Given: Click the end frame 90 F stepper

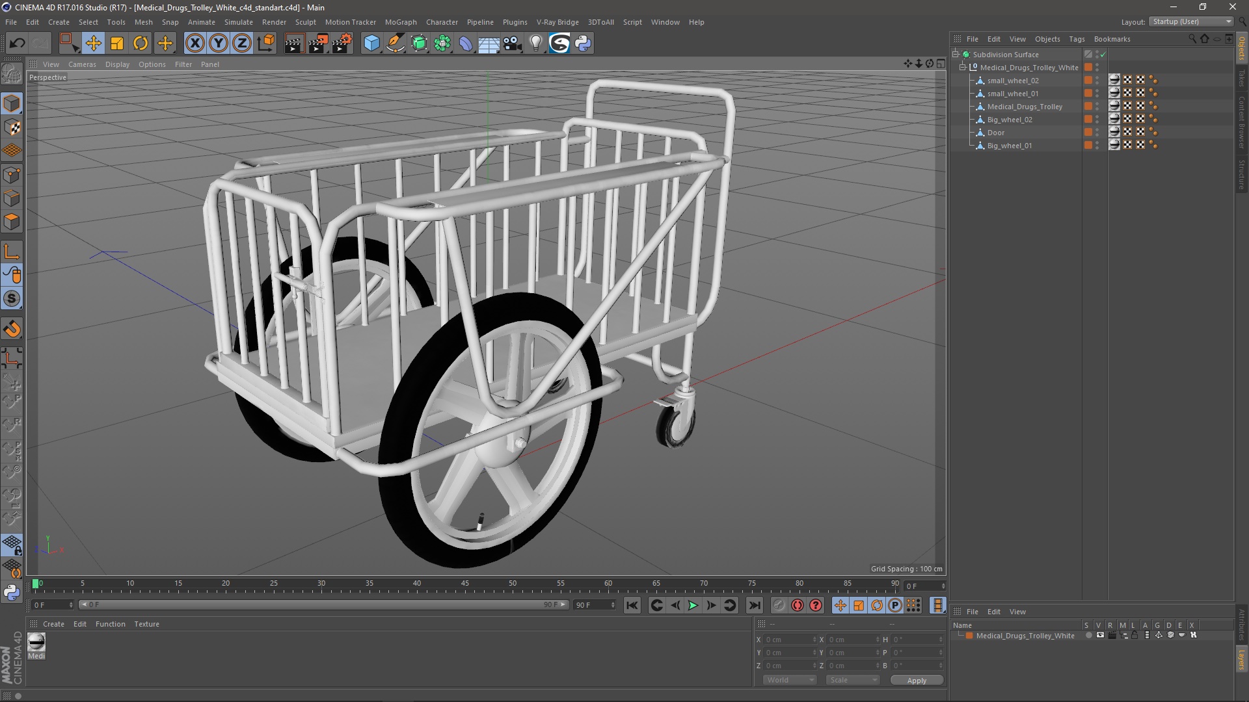Looking at the screenshot, I should 613,605.
